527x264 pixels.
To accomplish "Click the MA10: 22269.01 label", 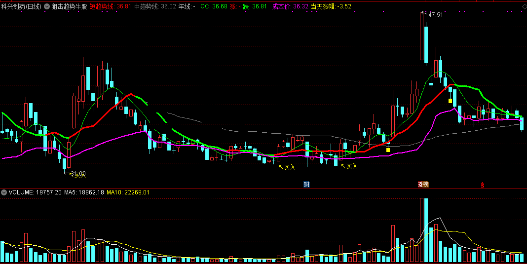I will (x=128, y=192).
